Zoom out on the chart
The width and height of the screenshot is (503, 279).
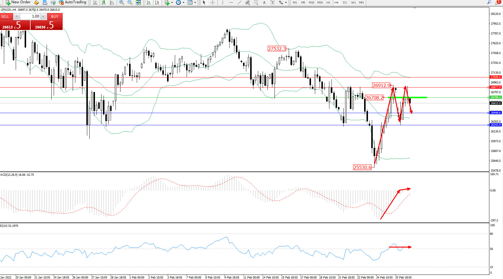pyautogui.click(x=130, y=2)
